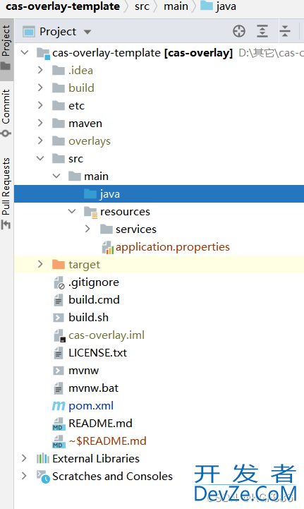
Task: Click the Maven pom.xml icon
Action: point(59,406)
